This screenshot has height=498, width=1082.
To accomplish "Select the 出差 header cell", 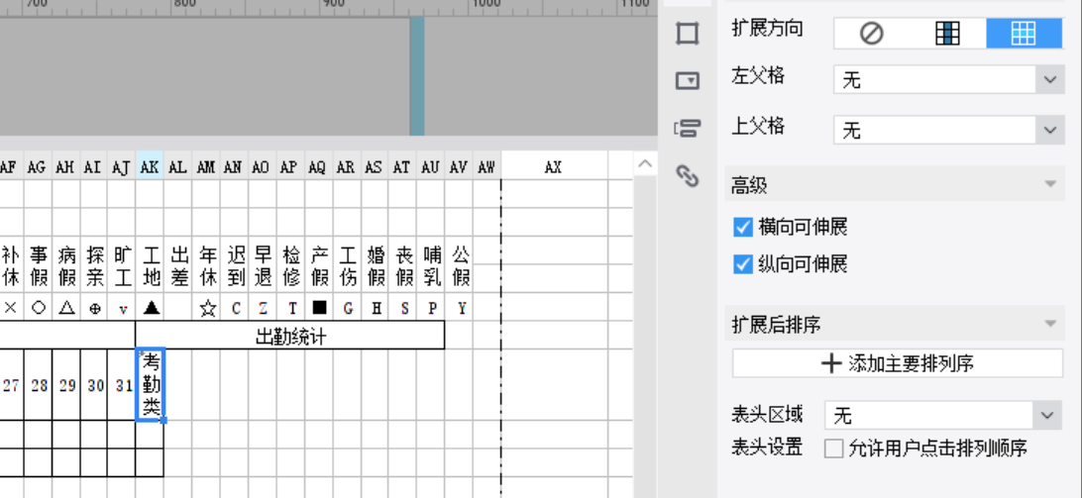I will point(178,266).
